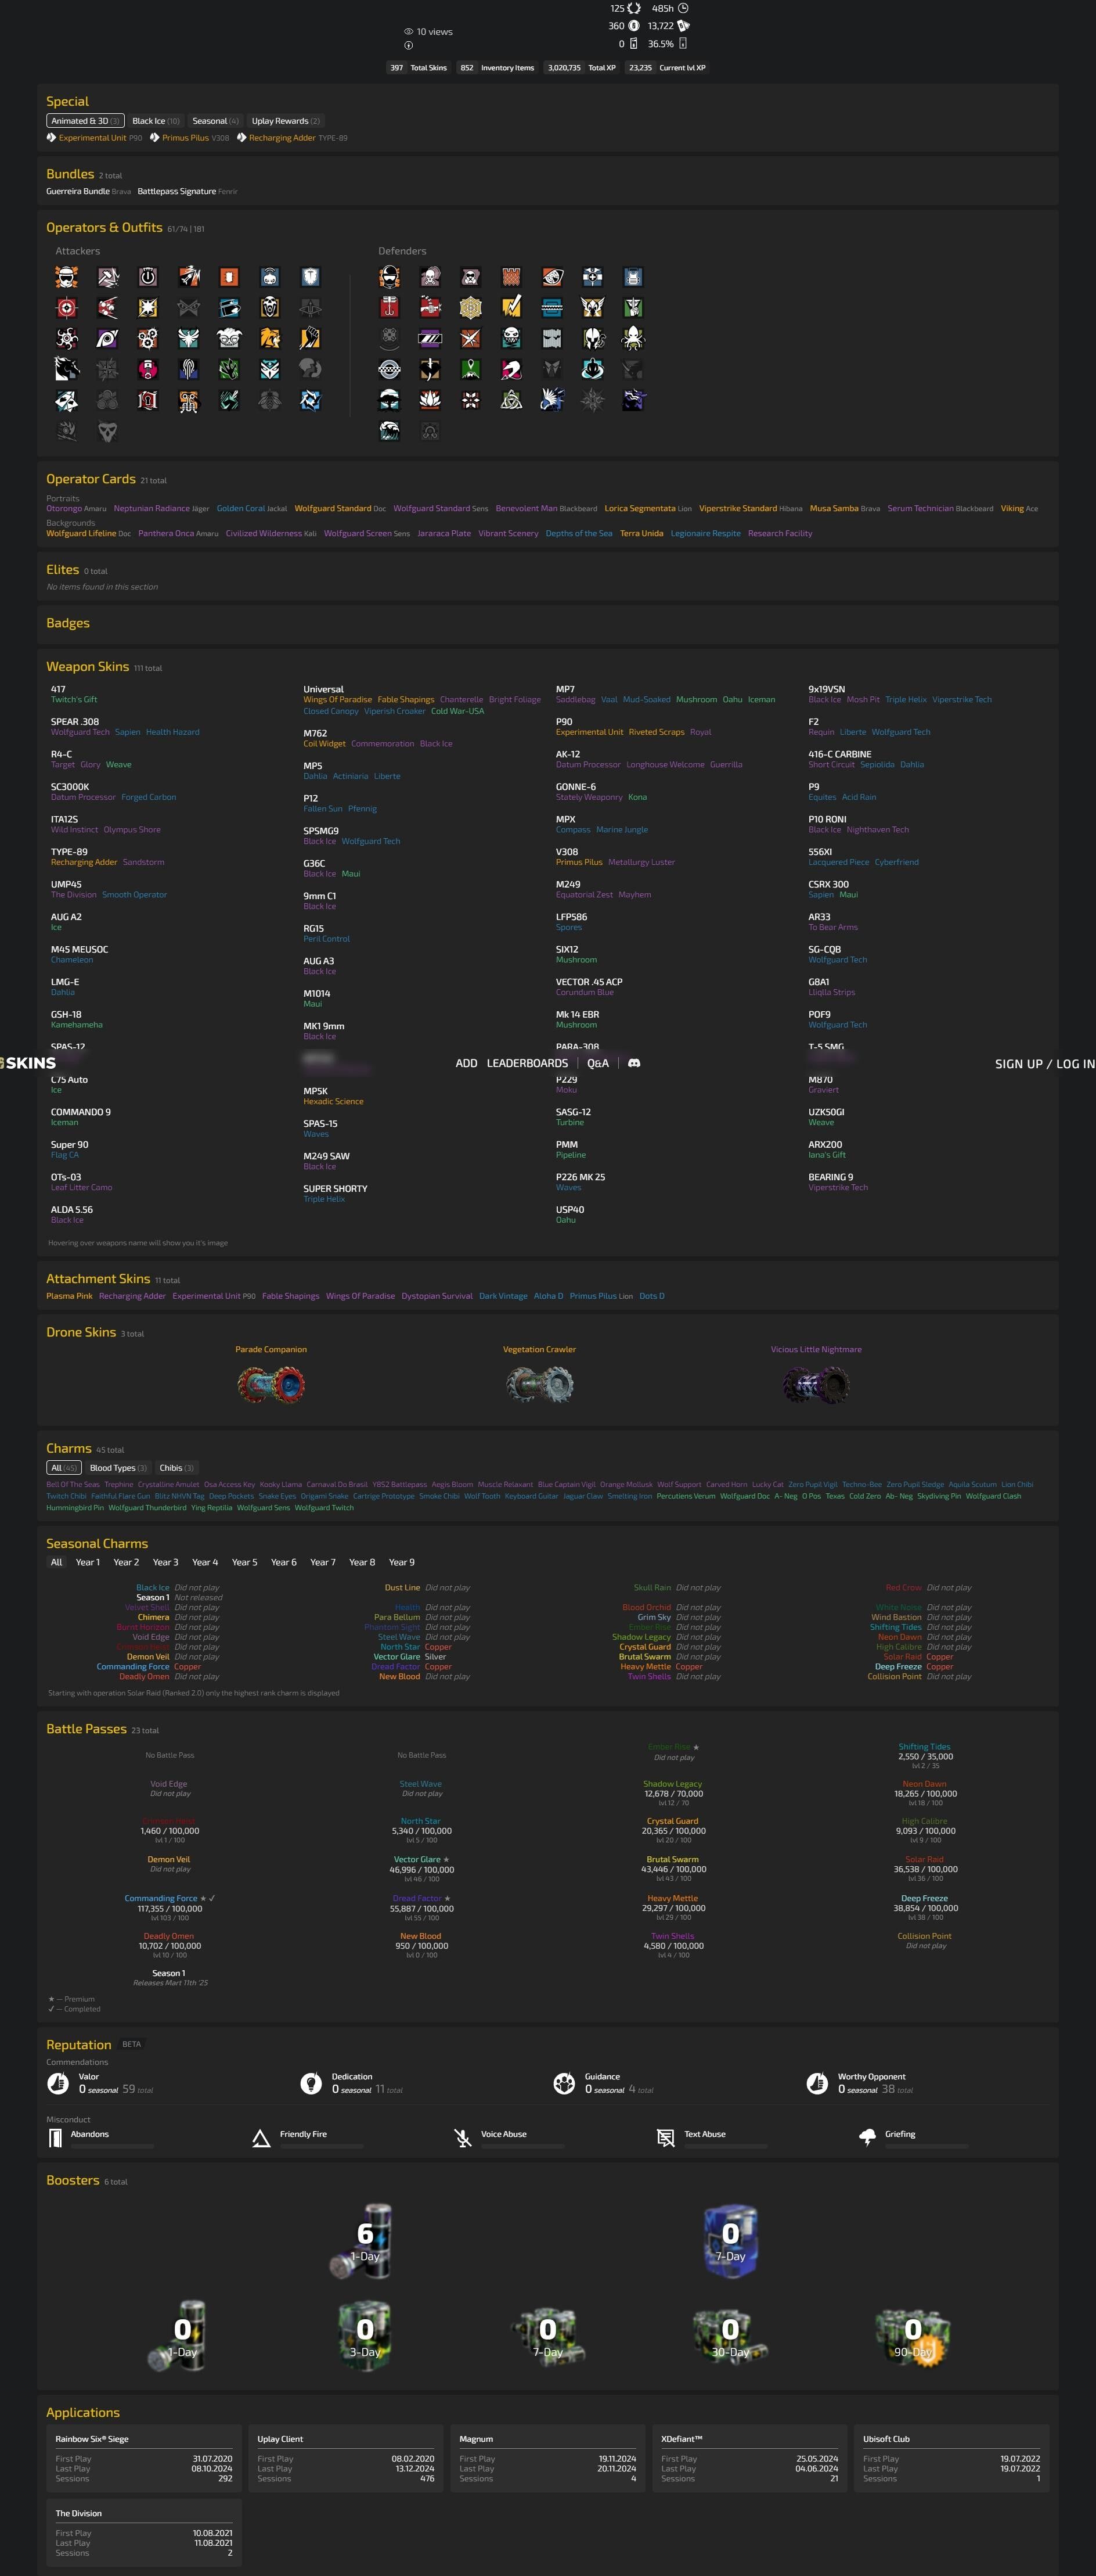Click the laurel wreath level icon near 125
Image resolution: width=1096 pixels, height=2576 pixels.
coord(633,8)
